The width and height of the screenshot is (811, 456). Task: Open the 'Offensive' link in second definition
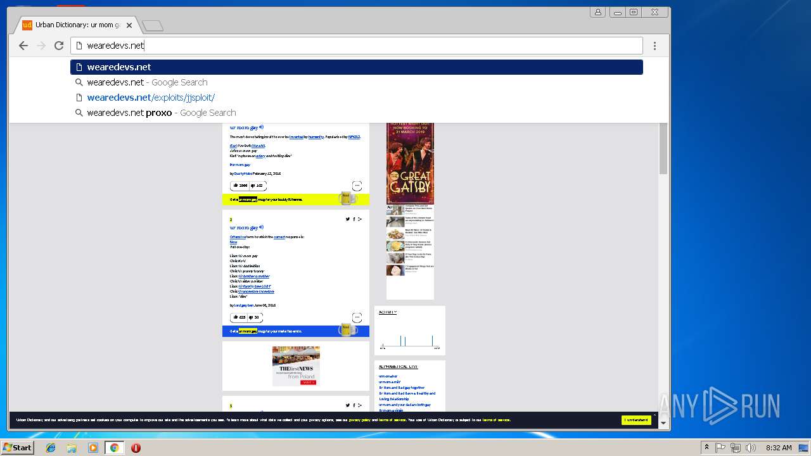click(x=238, y=237)
